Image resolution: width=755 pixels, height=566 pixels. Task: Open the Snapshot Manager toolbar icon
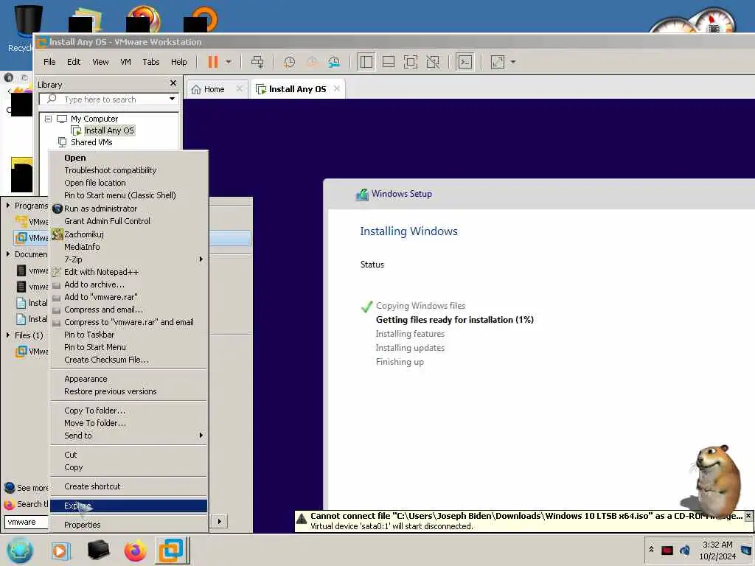(334, 62)
